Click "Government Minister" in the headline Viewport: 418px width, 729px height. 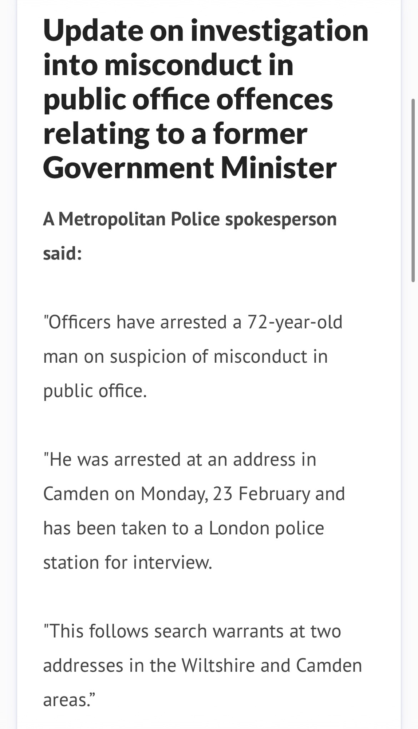pyautogui.click(x=190, y=168)
